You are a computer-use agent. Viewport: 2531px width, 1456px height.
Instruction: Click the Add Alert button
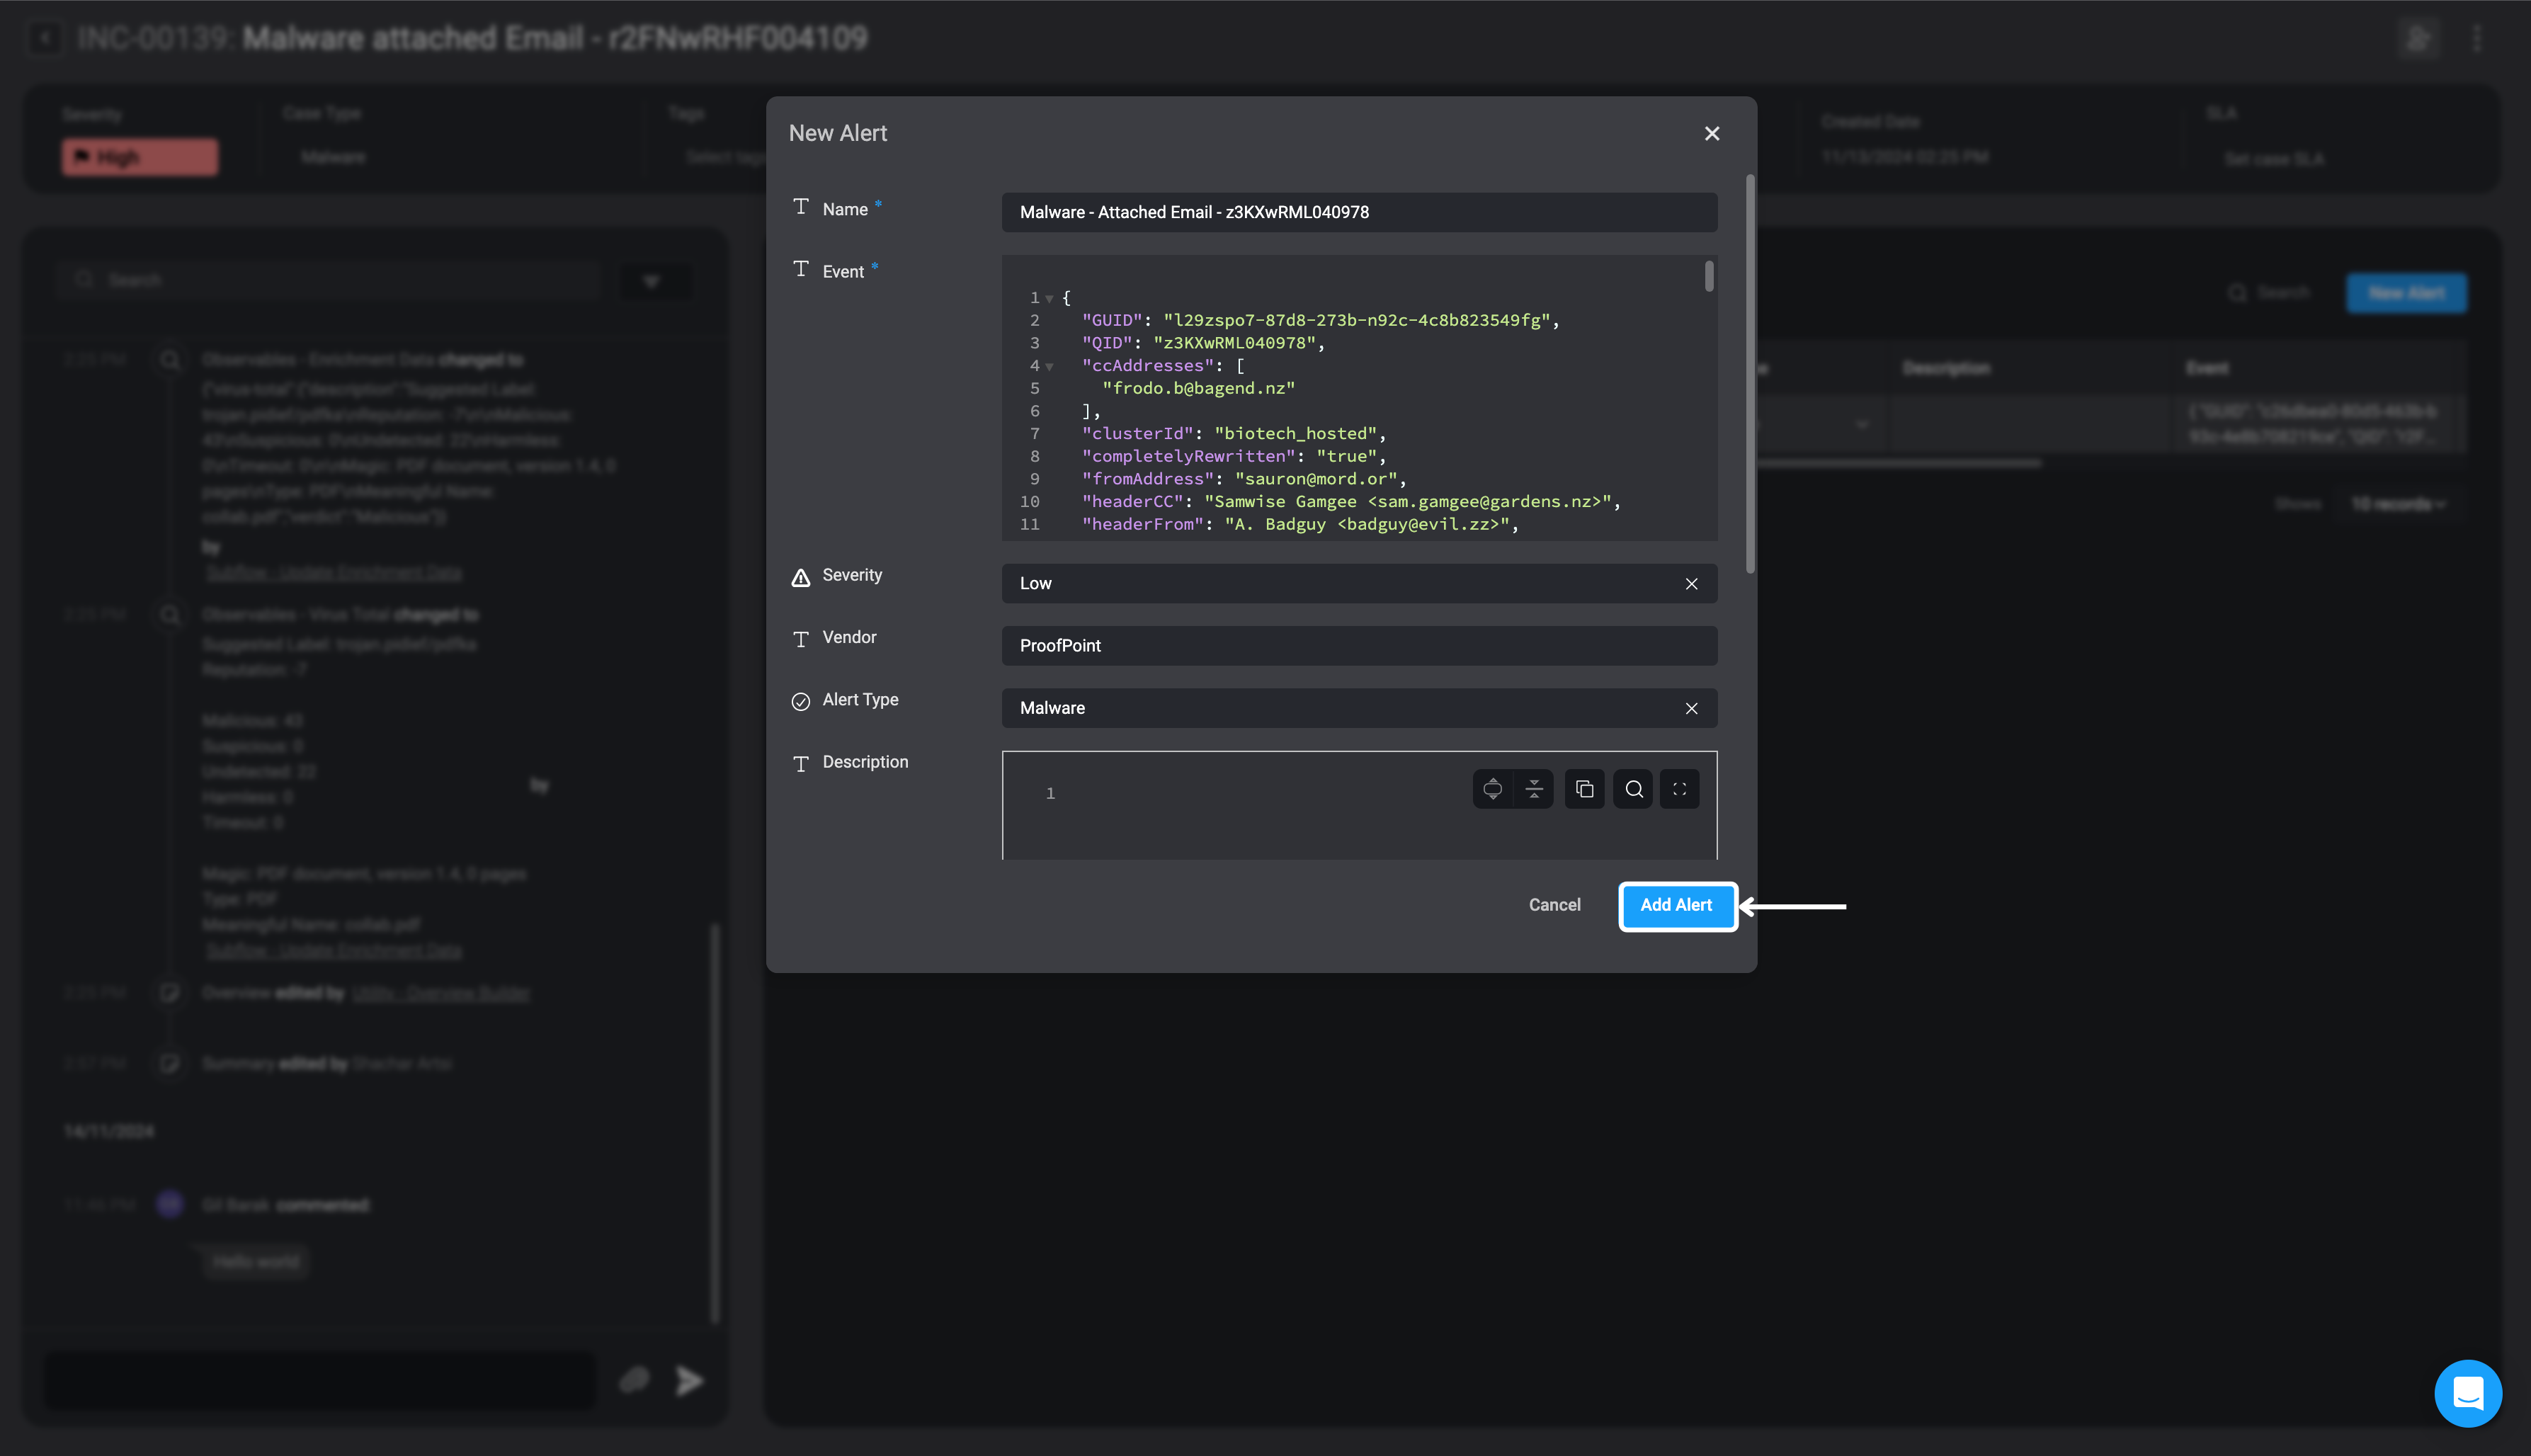point(1677,905)
